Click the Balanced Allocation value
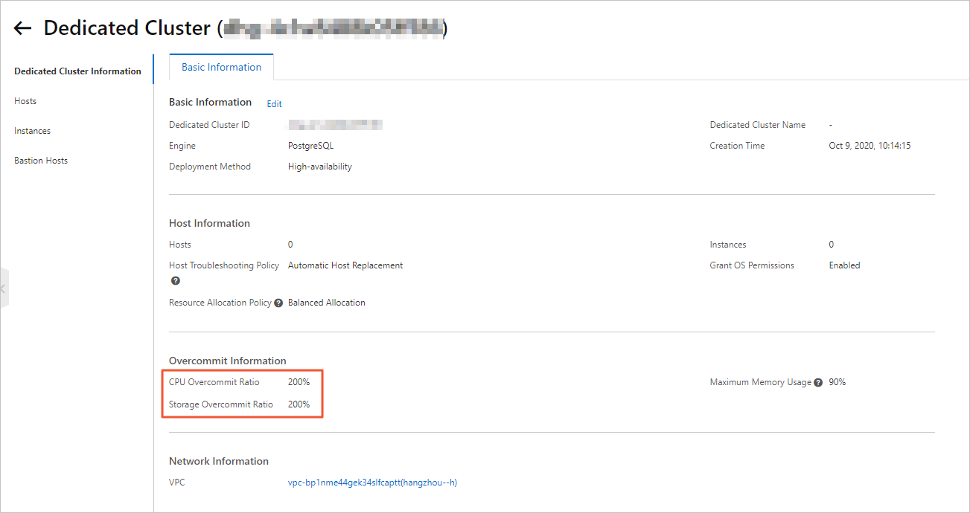 (327, 303)
